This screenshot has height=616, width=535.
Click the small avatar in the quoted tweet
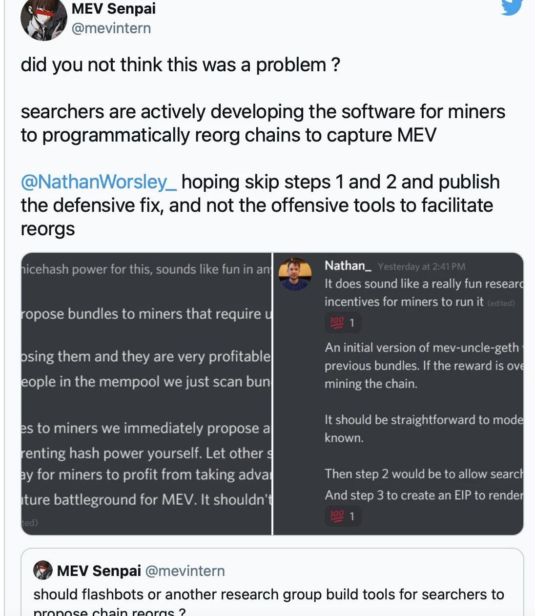pos(43,570)
